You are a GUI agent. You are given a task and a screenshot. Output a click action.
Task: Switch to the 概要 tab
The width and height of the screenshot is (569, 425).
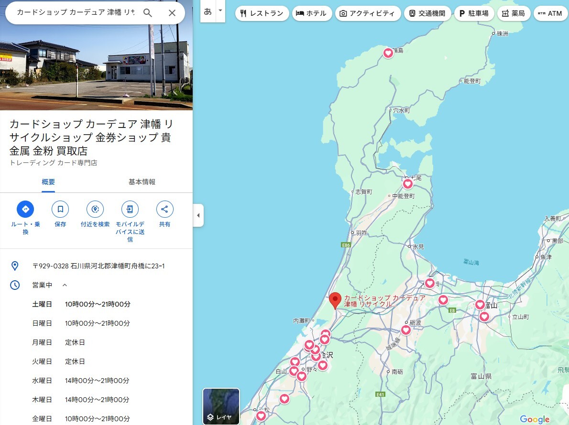click(48, 182)
